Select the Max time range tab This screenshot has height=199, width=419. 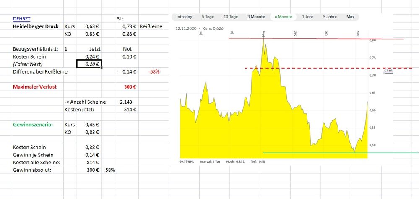pyautogui.click(x=350, y=17)
